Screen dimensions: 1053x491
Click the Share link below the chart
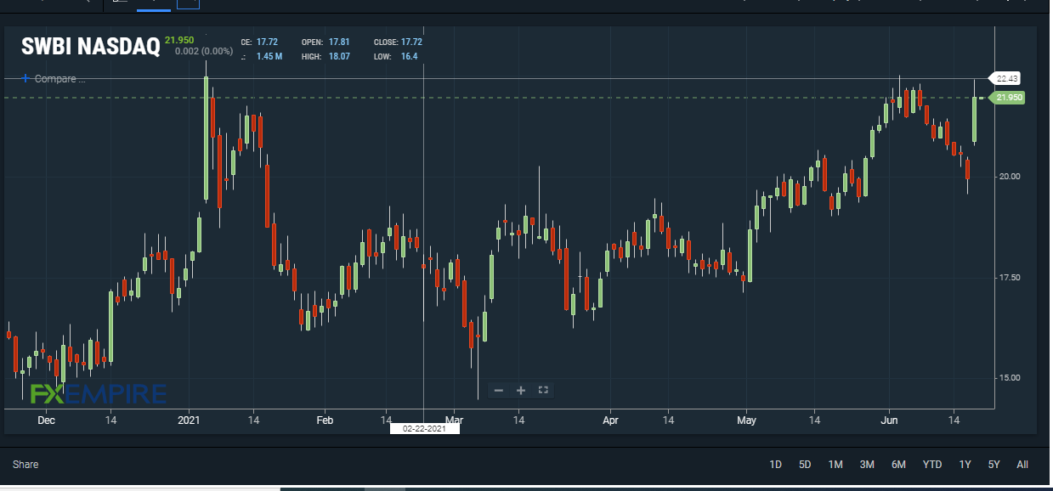coord(25,465)
